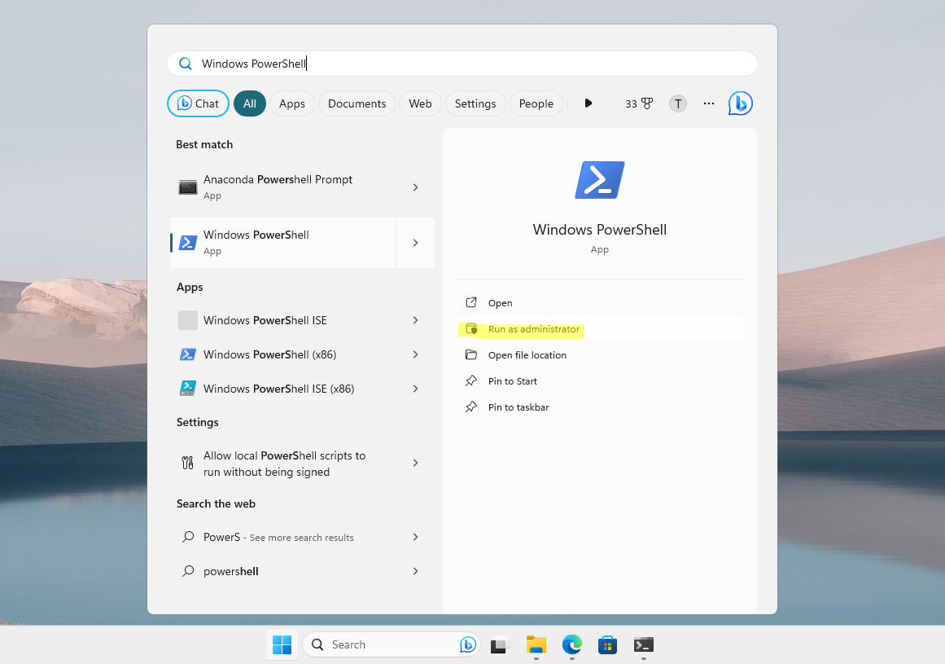Click the developer settings icon beside Allow local PowerShell scripts

[x=187, y=463]
